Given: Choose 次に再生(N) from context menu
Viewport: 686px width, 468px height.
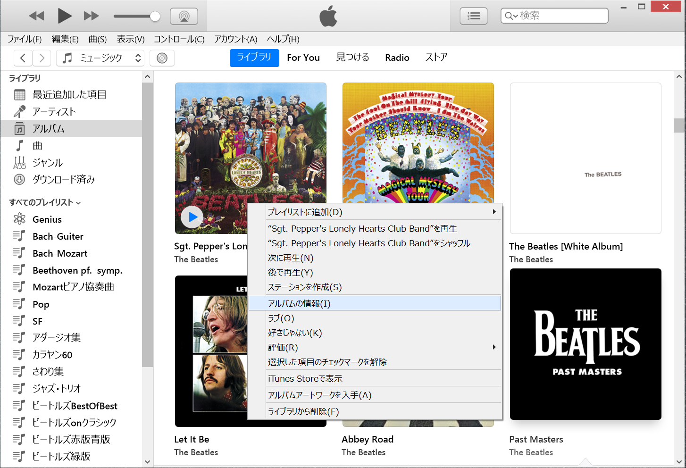Looking at the screenshot, I should click(375, 258).
